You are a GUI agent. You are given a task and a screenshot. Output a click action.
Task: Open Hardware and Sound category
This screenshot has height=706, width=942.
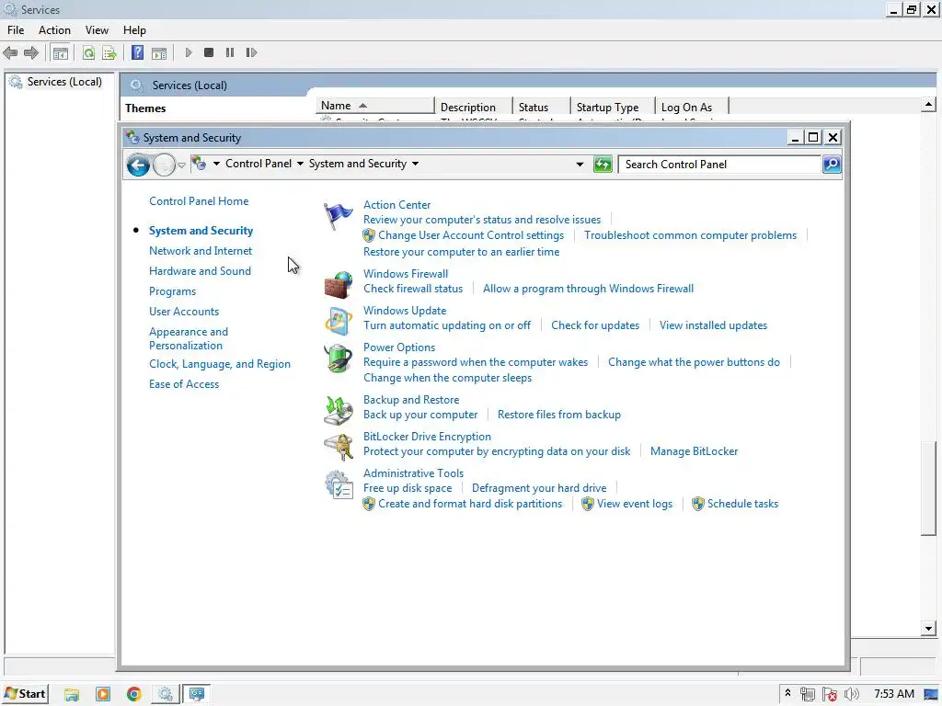pyautogui.click(x=200, y=271)
